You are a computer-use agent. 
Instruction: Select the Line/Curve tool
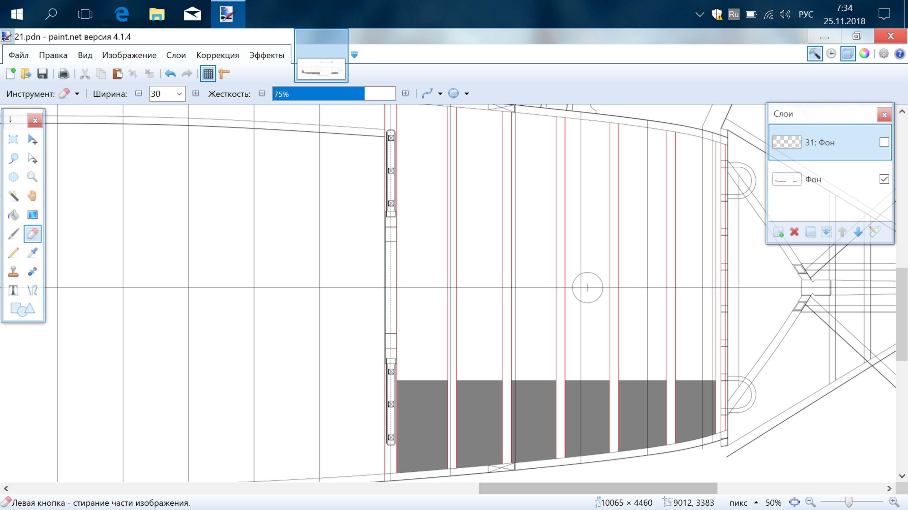coord(33,291)
